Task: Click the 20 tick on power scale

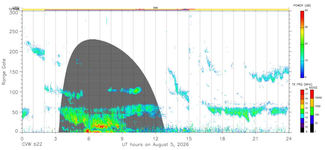Action: click(x=306, y=44)
